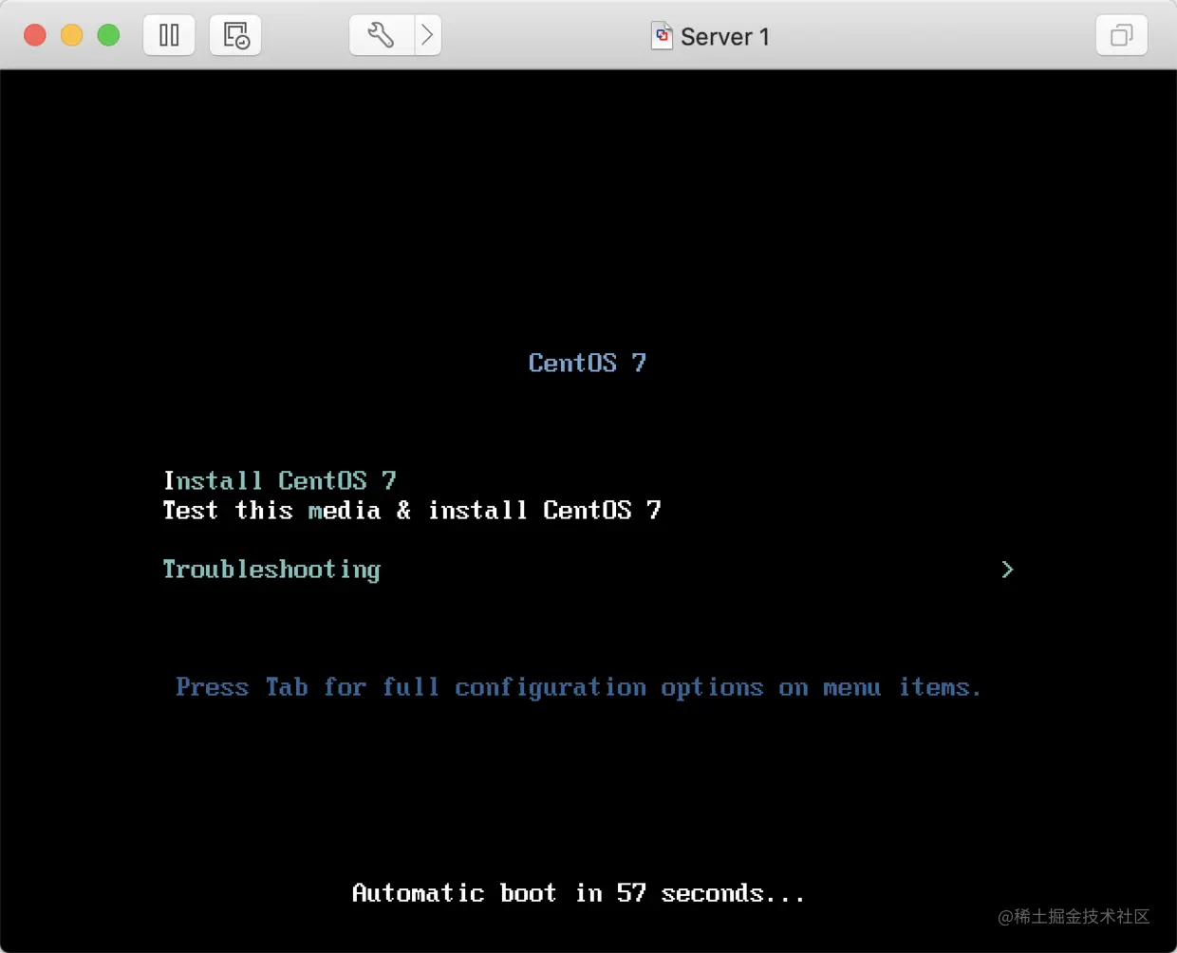Close the Server 1 window with the red button

pyautogui.click(x=35, y=35)
